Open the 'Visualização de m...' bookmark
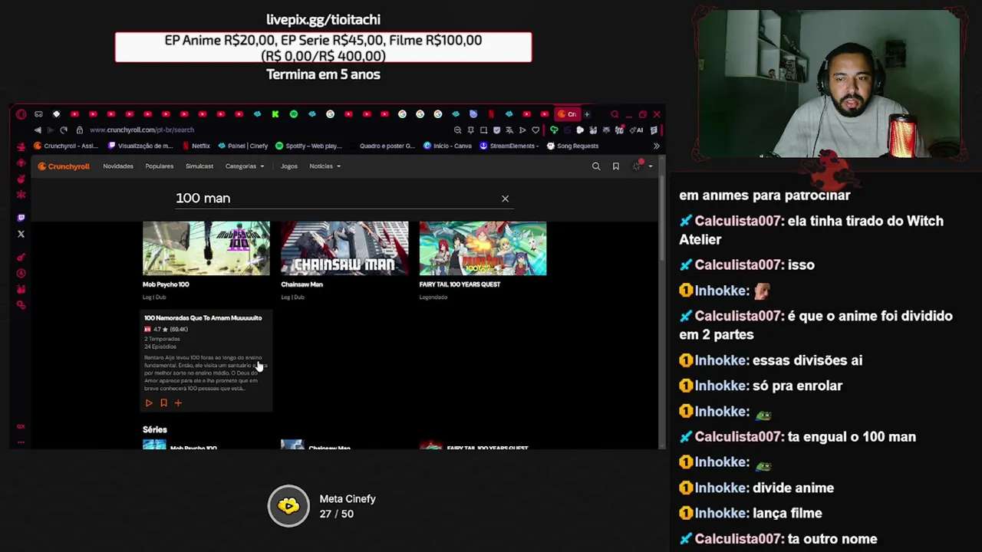 click(140, 146)
